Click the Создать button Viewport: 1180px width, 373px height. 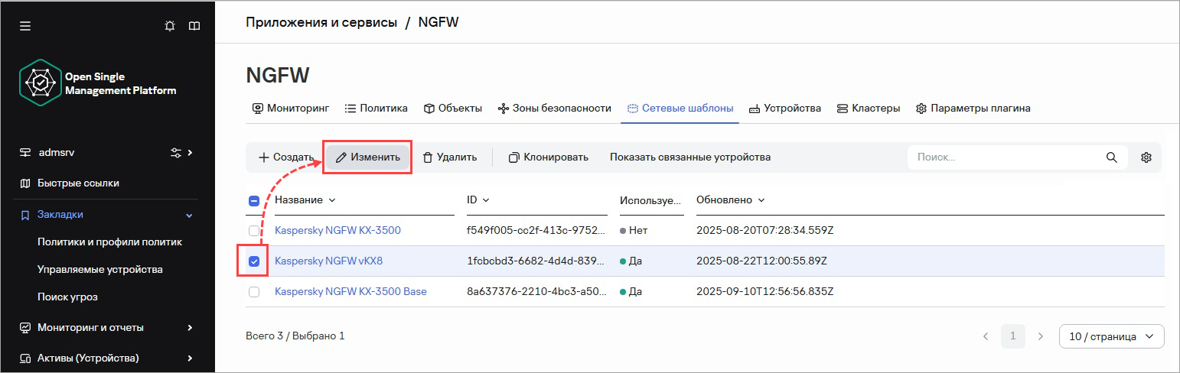pos(286,157)
